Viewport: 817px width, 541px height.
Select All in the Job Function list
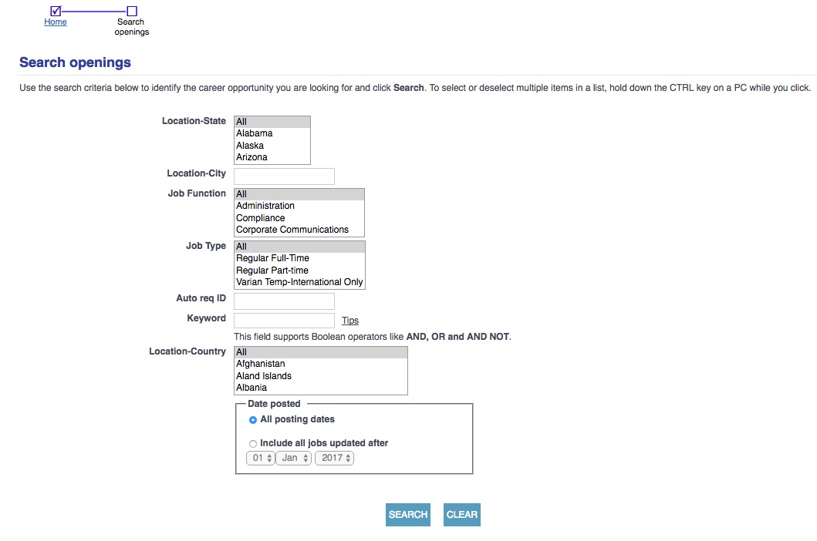(299, 194)
